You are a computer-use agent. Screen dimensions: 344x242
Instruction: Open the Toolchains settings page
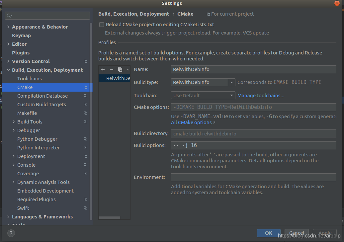30,79
